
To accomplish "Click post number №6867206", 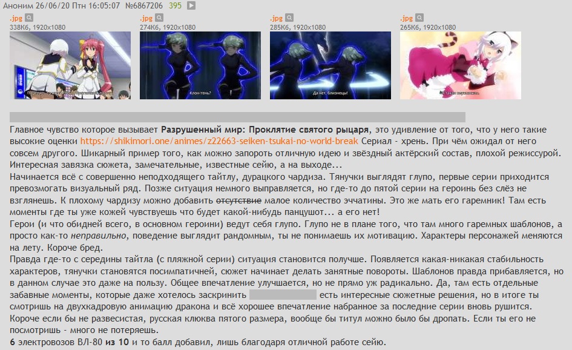I will (143, 5).
